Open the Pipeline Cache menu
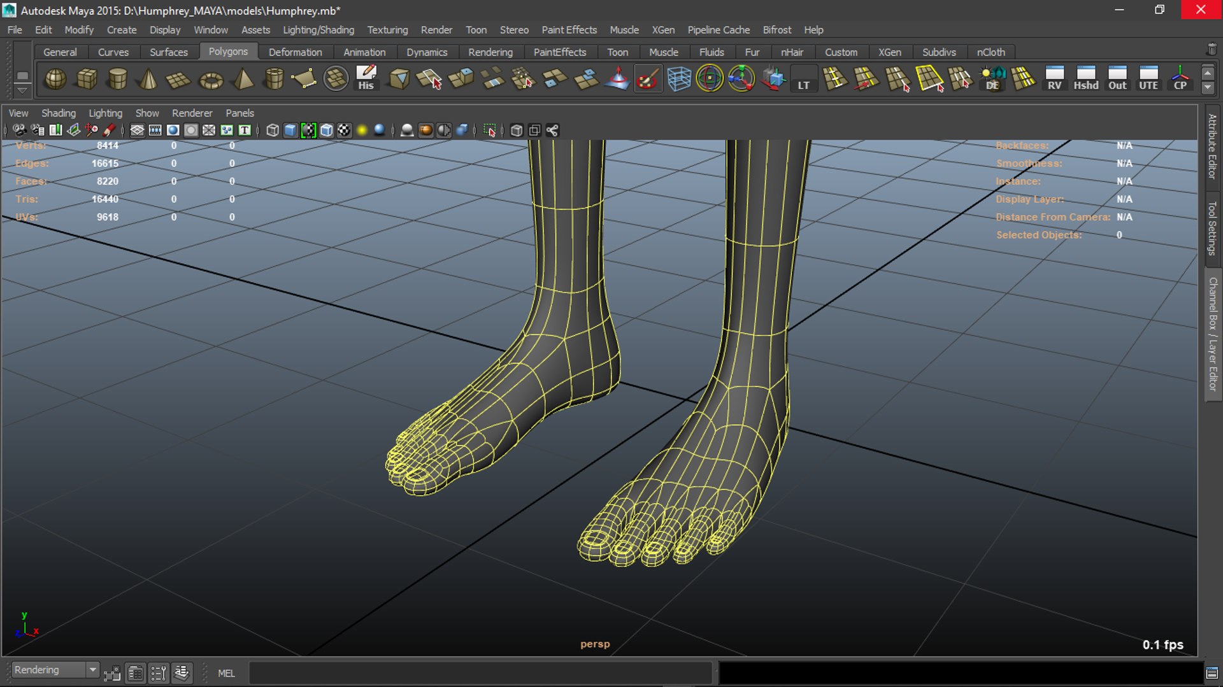1223x687 pixels. click(719, 30)
